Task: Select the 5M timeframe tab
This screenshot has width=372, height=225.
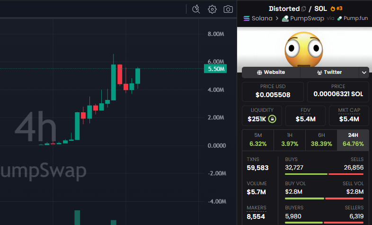Action: (258, 140)
